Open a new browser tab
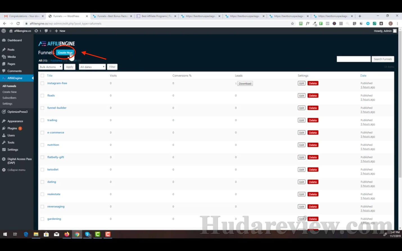The height and width of the screenshot is (251, 402). click(x=360, y=16)
